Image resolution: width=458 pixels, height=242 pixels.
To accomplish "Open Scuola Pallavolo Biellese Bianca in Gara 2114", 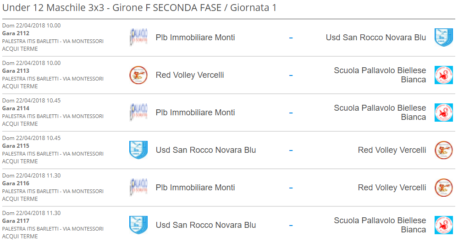I will coord(380,112).
